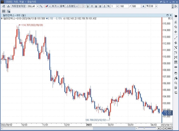Select the 월 (monthly) period toggle

96,6
